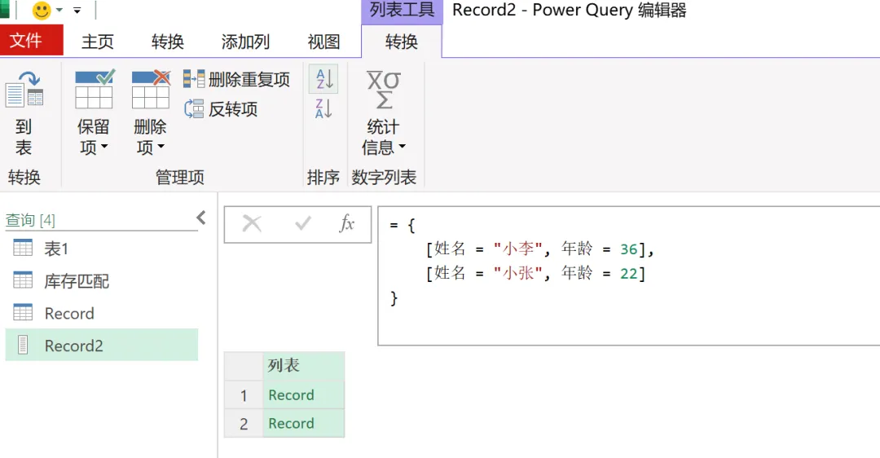The width and height of the screenshot is (880, 458).
Task: Switch to the 视图 ribbon tab
Action: click(x=323, y=42)
